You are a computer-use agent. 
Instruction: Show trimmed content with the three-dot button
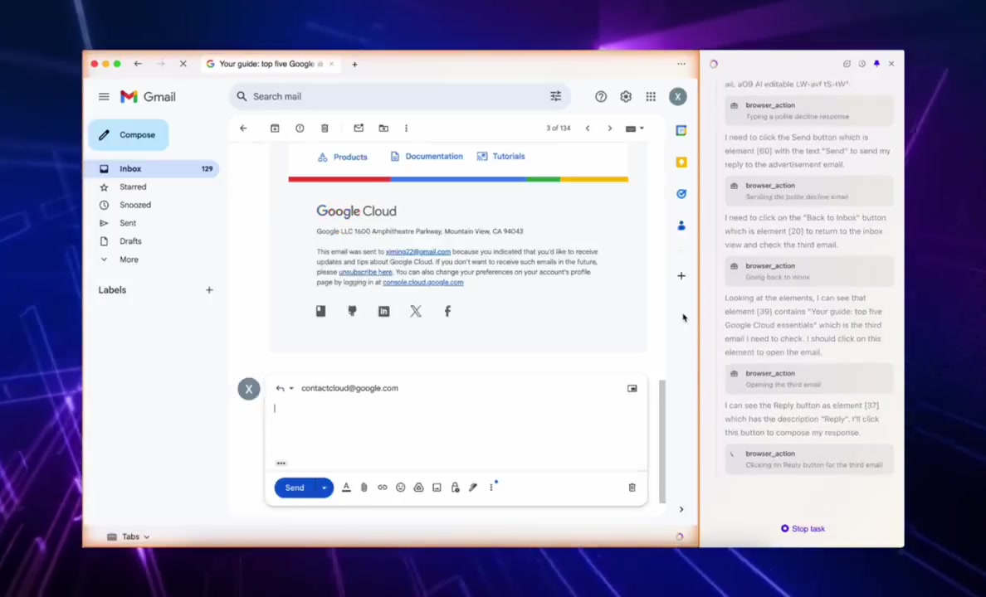coord(281,464)
